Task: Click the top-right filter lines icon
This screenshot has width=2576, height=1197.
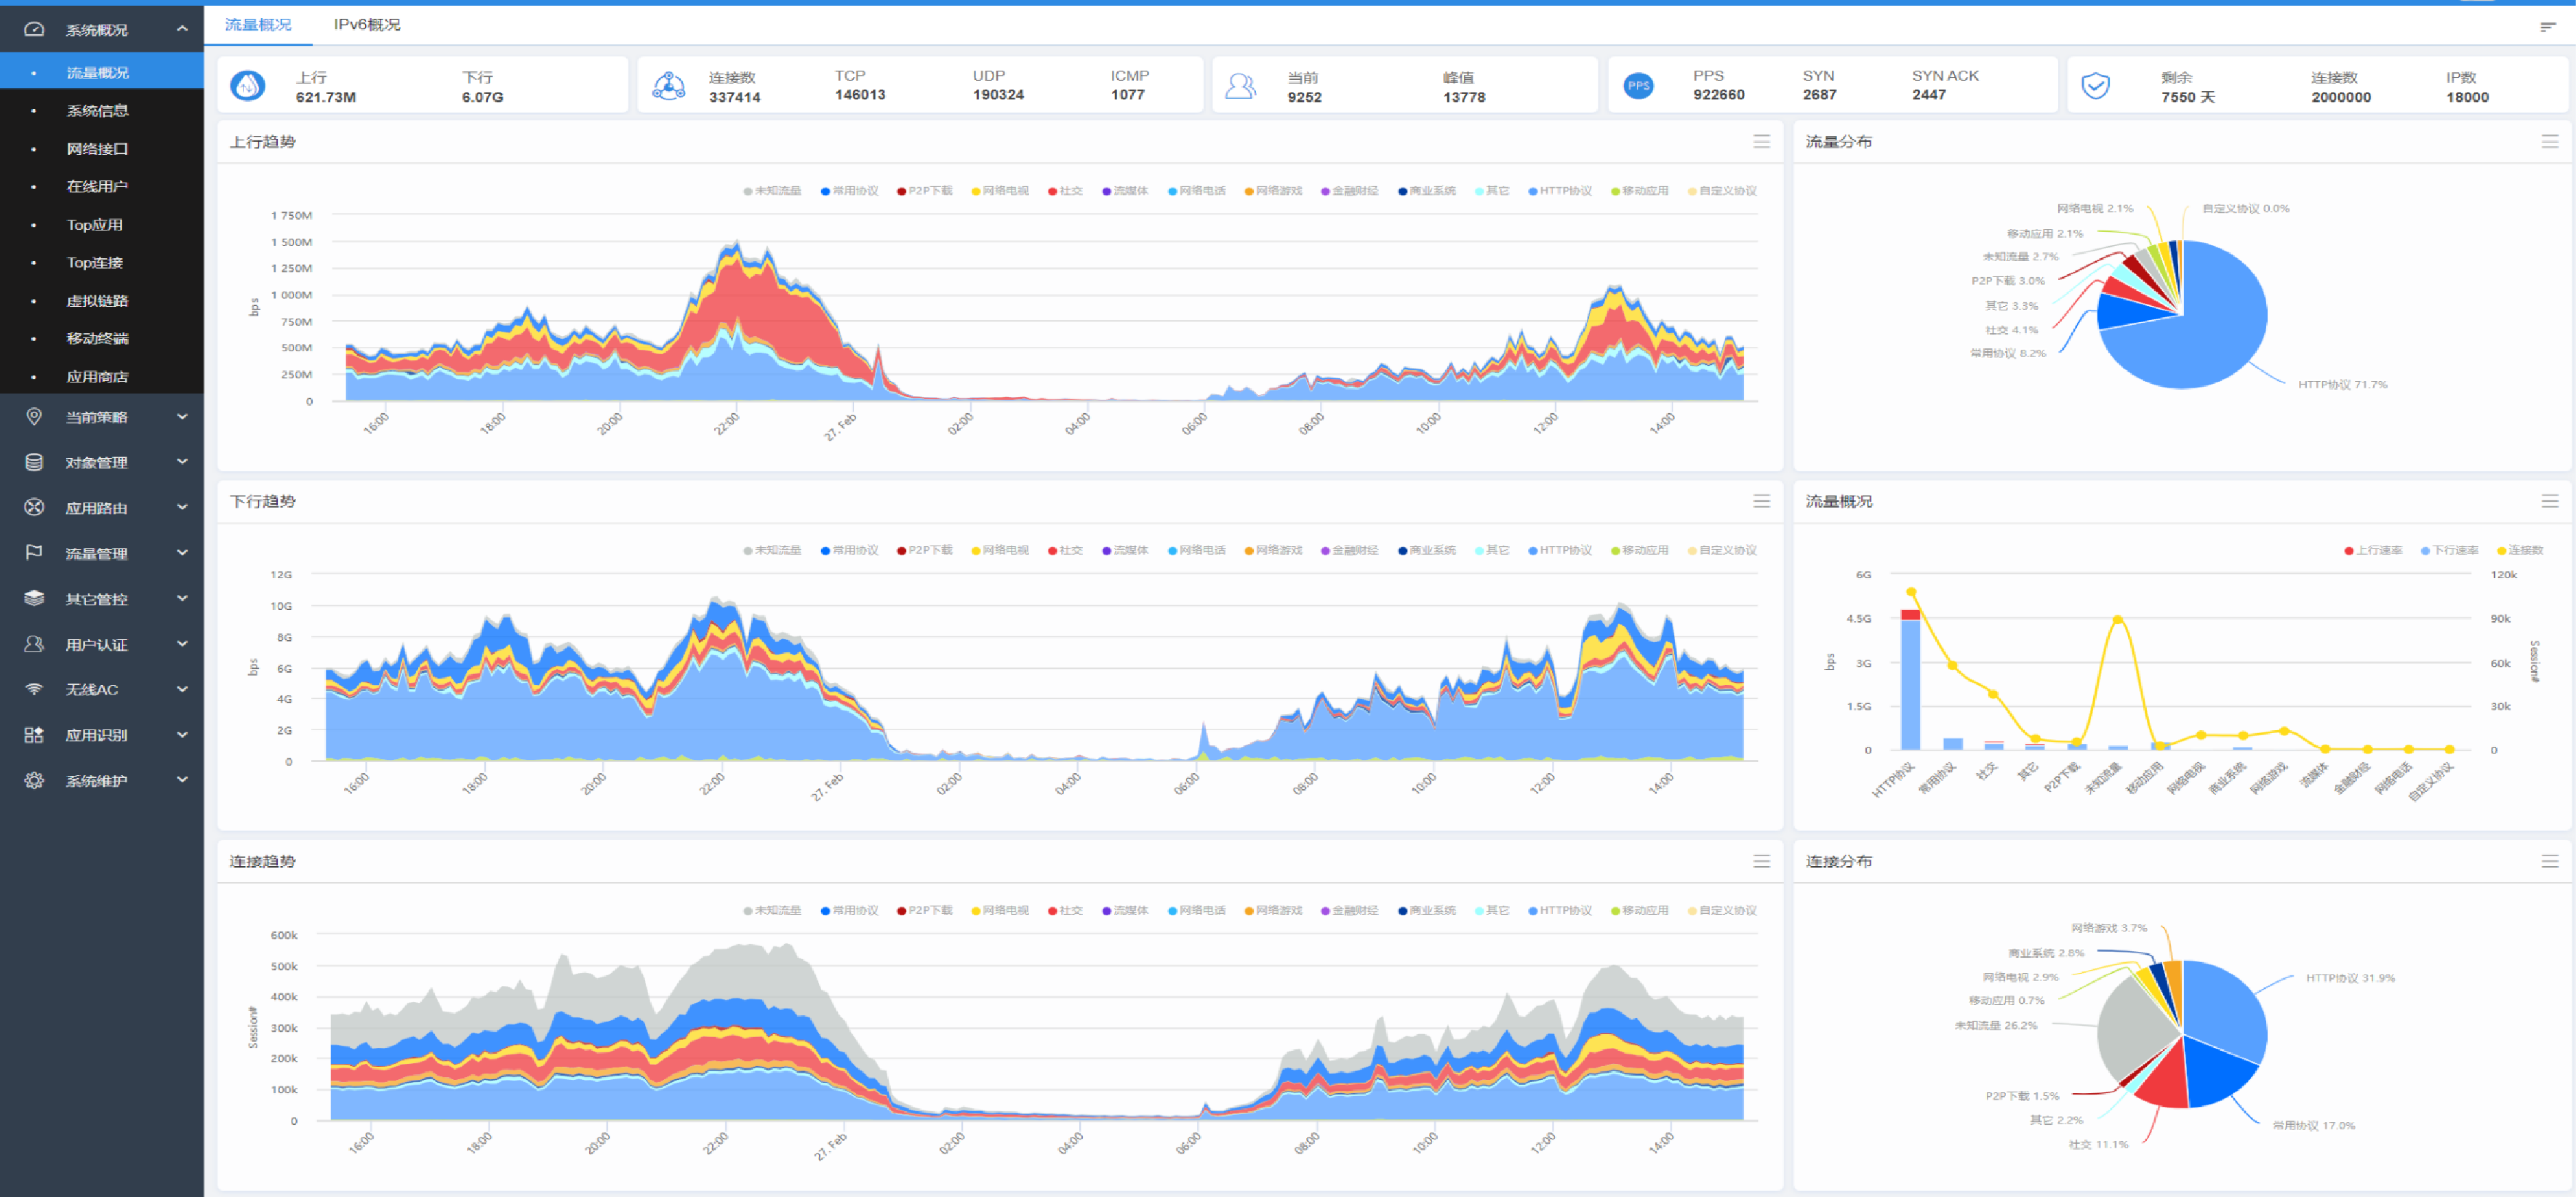Action: (2547, 26)
